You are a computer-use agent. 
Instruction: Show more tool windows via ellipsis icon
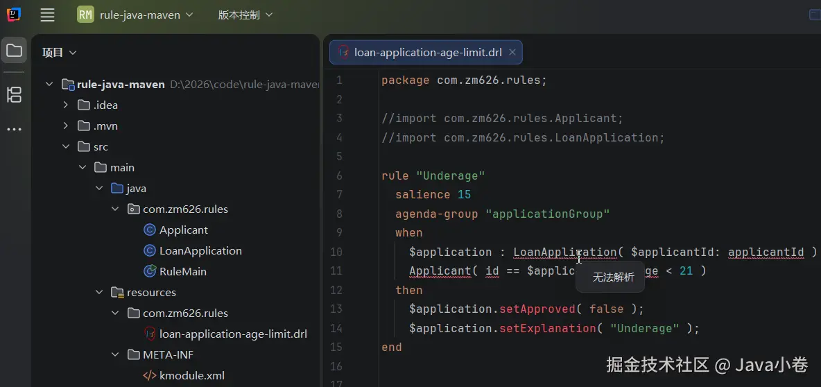point(14,130)
